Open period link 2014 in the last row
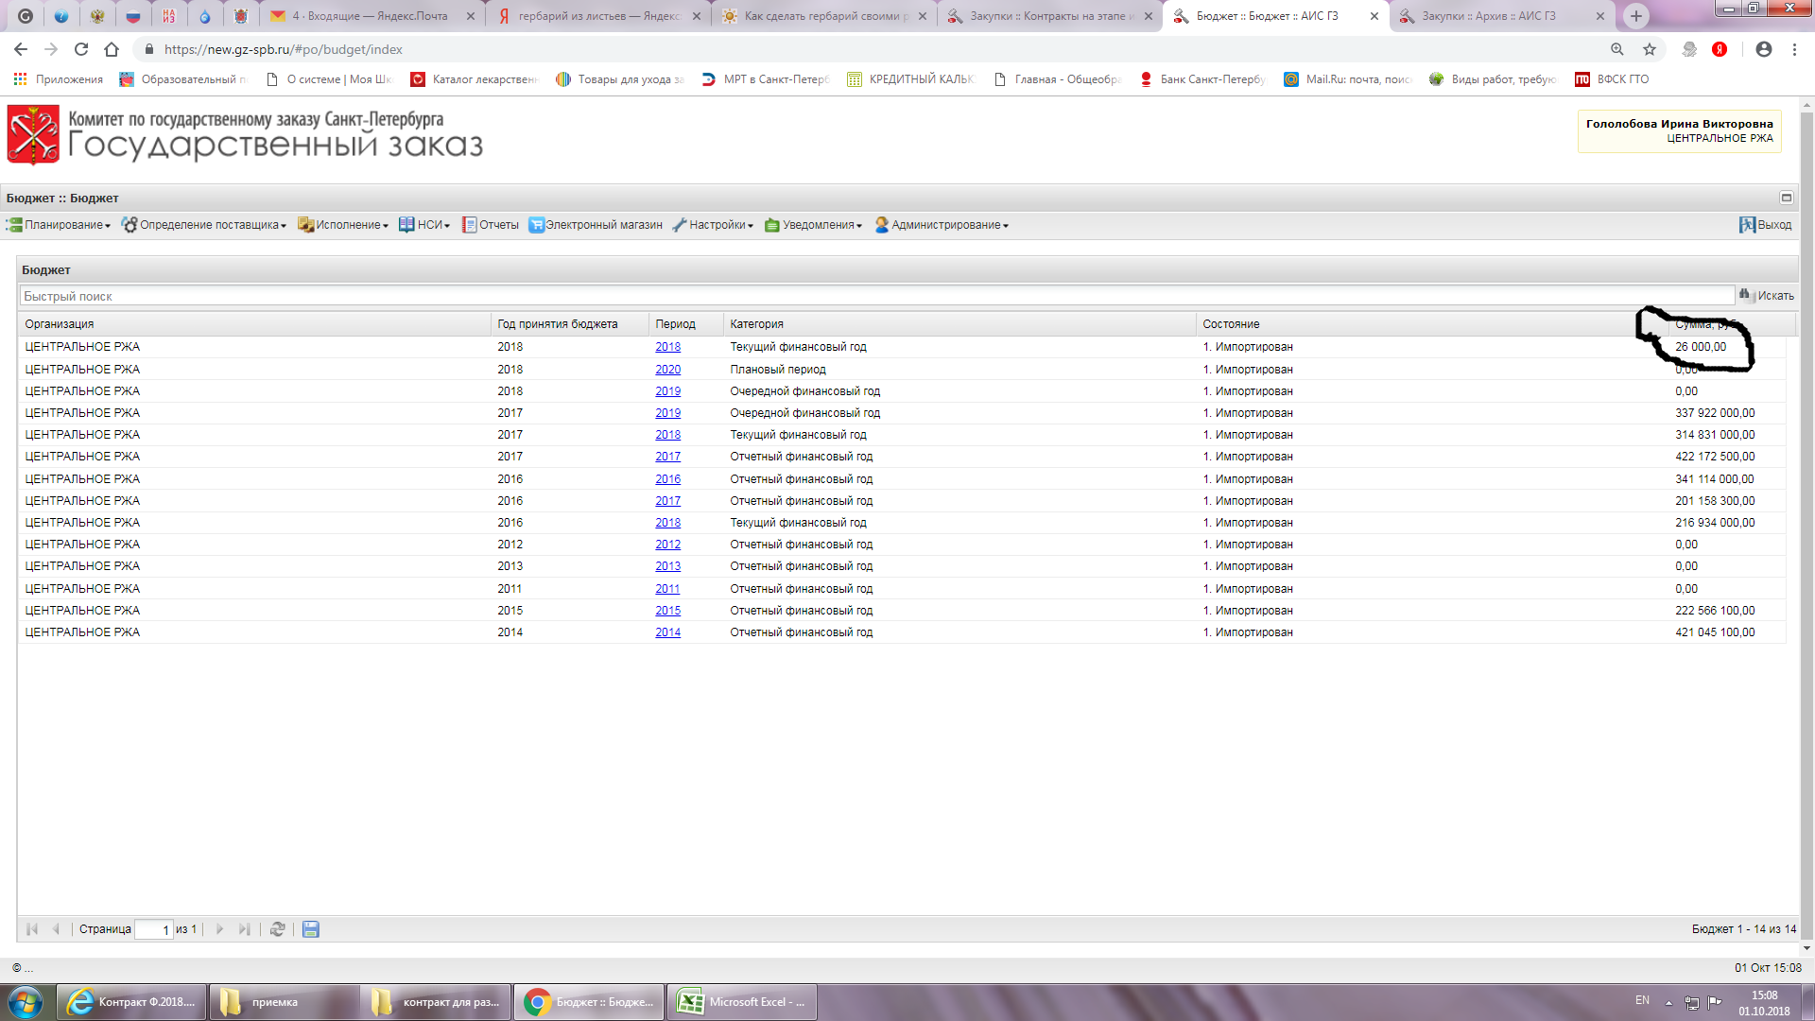This screenshot has width=1815, height=1021. (667, 632)
